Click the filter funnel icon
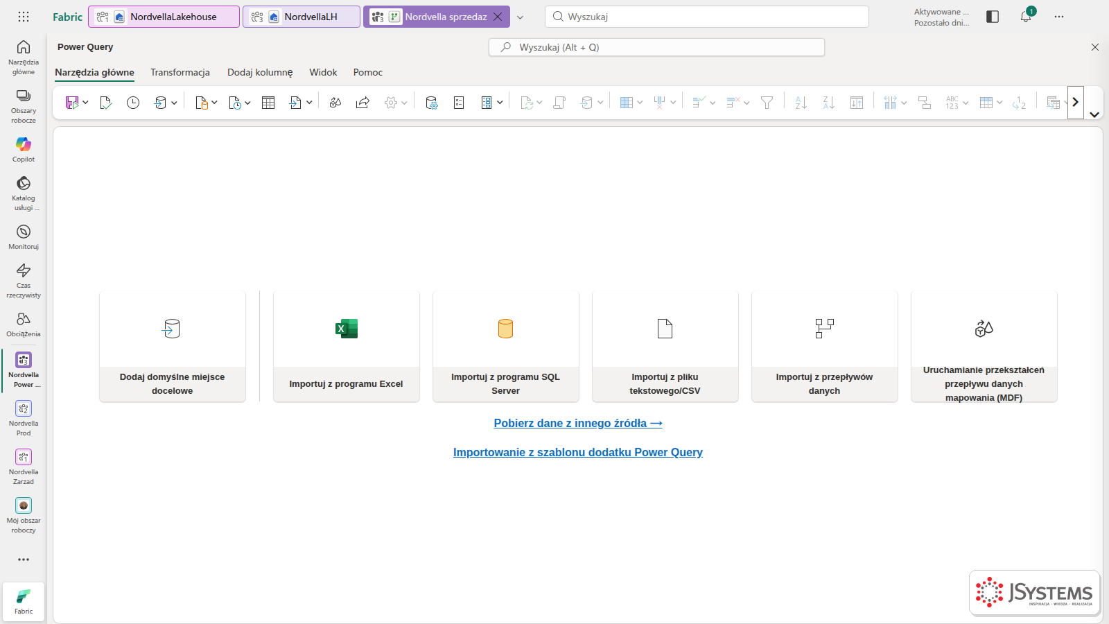The image size is (1109, 624). [767, 103]
